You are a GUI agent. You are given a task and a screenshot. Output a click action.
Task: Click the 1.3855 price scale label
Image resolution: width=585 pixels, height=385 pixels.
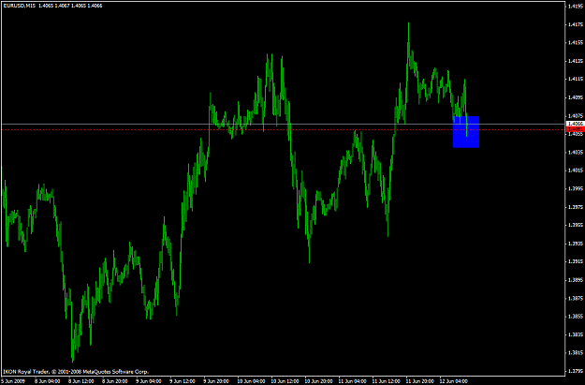pyautogui.click(x=576, y=317)
